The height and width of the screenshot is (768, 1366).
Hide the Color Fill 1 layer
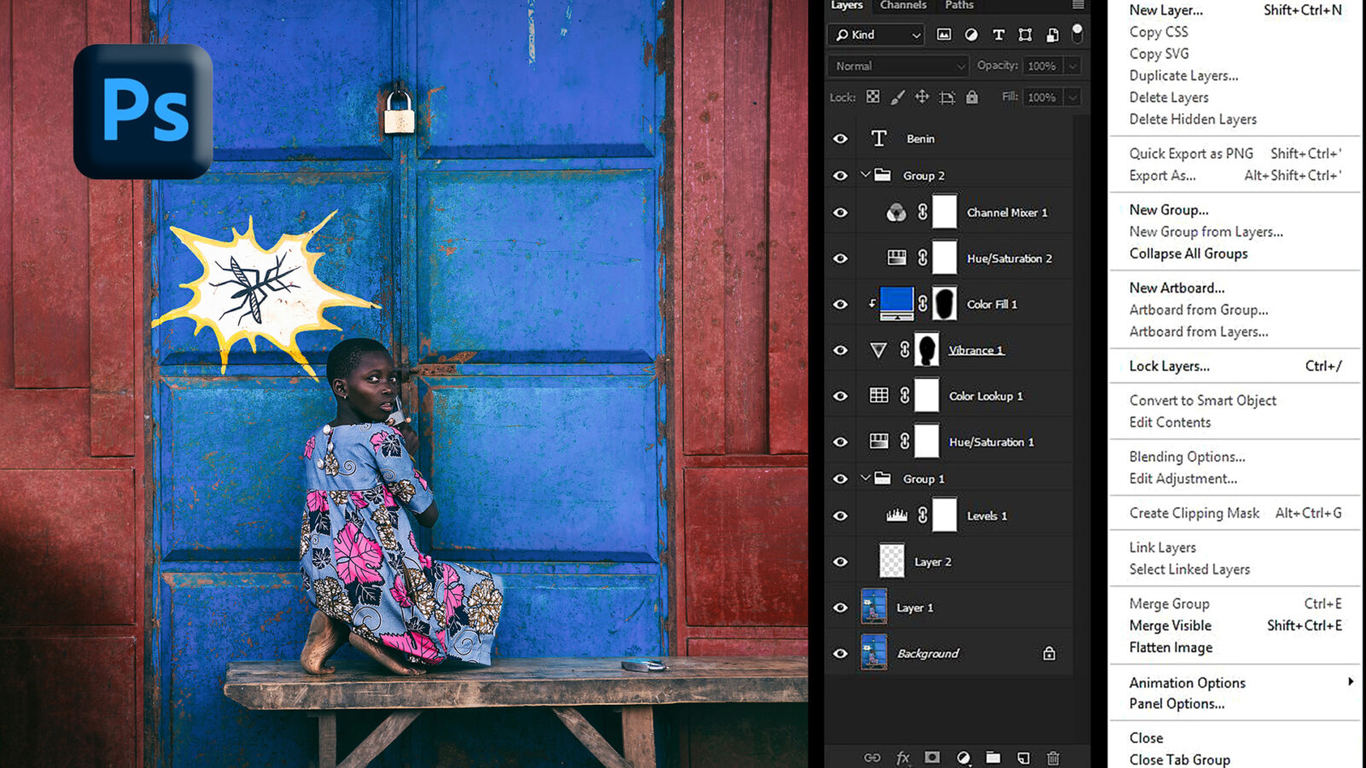pyautogui.click(x=840, y=305)
